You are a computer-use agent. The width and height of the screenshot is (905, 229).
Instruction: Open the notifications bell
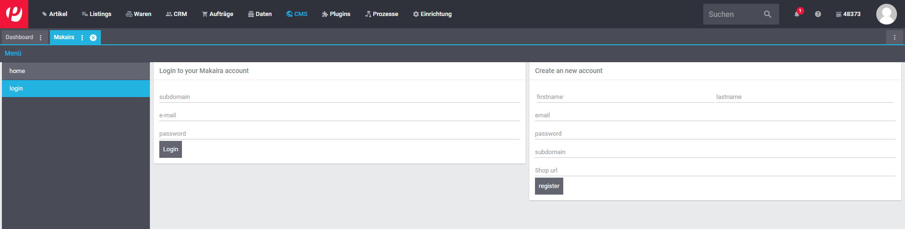tap(797, 14)
